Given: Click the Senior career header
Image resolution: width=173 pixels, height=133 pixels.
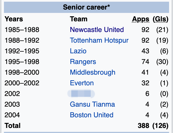Looking at the screenshot, I should (x=86, y=7).
